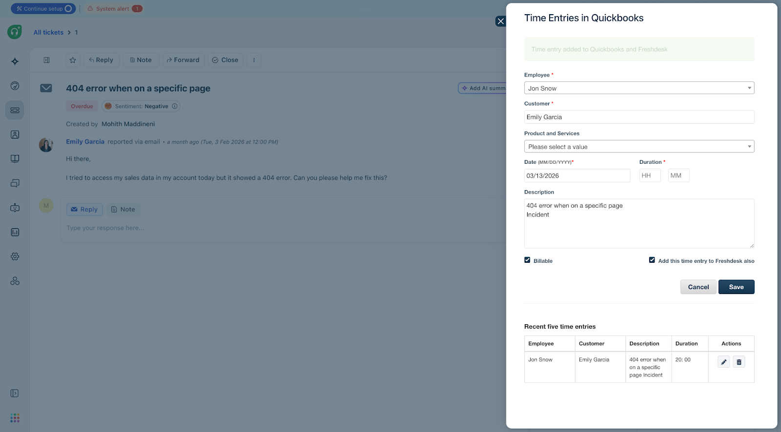Click the Recent five time entries heading
The width and height of the screenshot is (781, 432).
click(x=560, y=327)
